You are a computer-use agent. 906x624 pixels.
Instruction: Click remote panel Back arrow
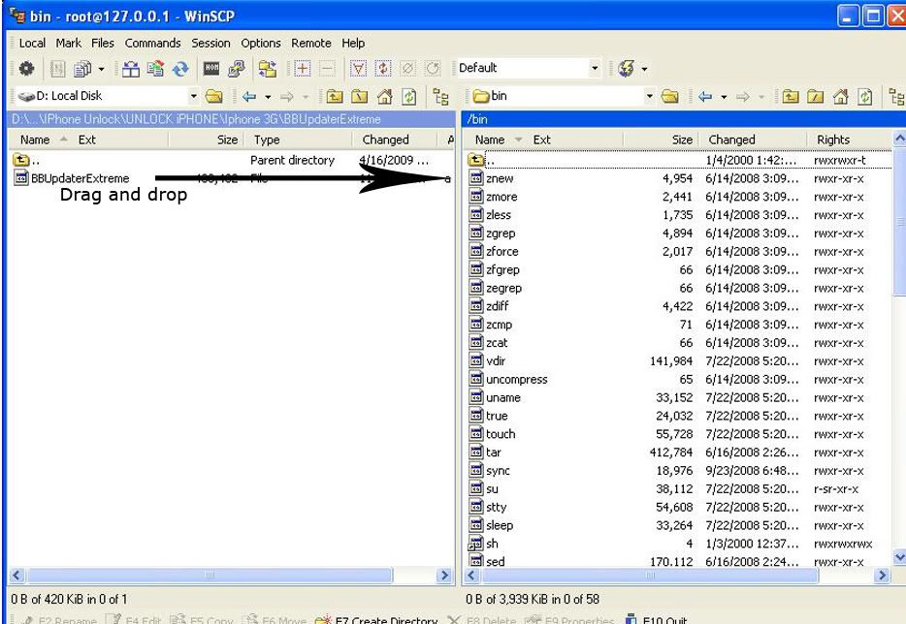[705, 96]
